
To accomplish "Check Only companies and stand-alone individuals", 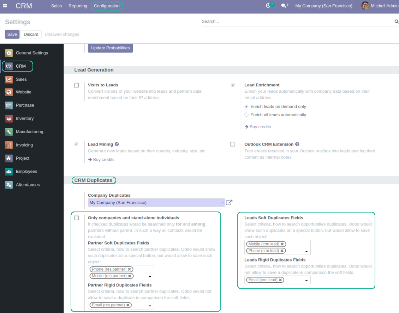I will click(x=76, y=218).
